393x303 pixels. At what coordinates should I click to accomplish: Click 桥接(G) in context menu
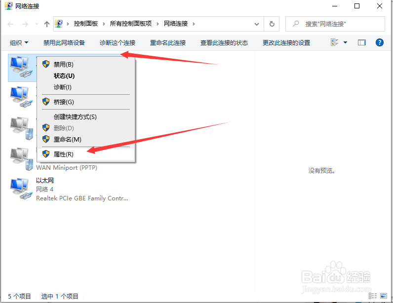86,102
